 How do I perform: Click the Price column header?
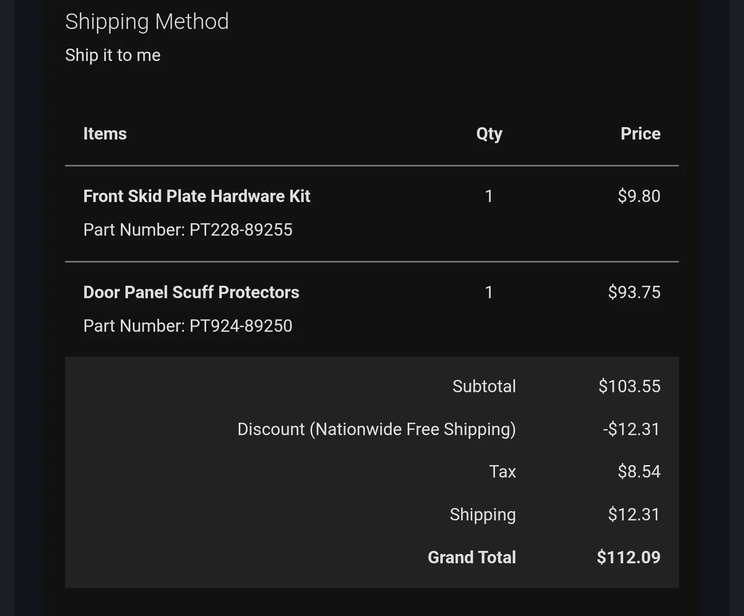pos(640,134)
